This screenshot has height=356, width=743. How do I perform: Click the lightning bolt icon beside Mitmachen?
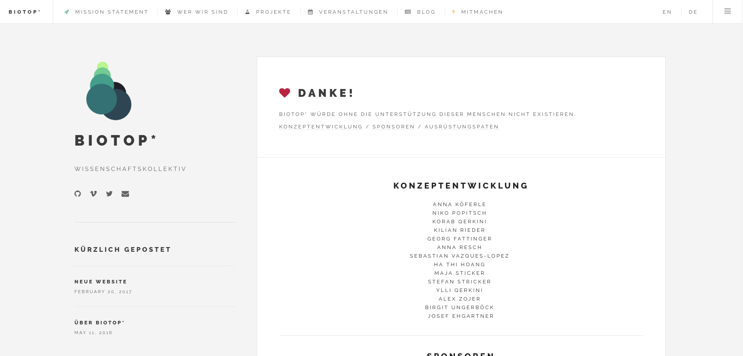pyautogui.click(x=453, y=12)
